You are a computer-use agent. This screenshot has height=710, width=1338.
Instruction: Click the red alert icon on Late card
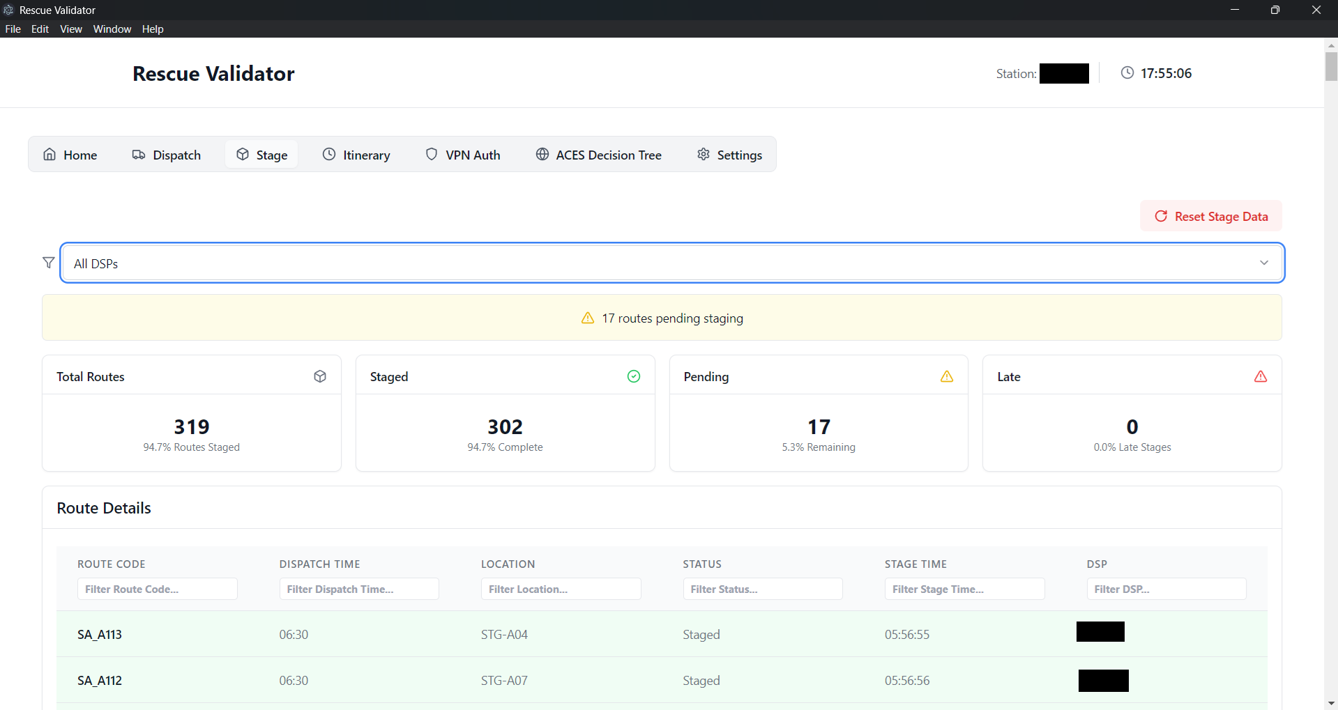(x=1260, y=376)
